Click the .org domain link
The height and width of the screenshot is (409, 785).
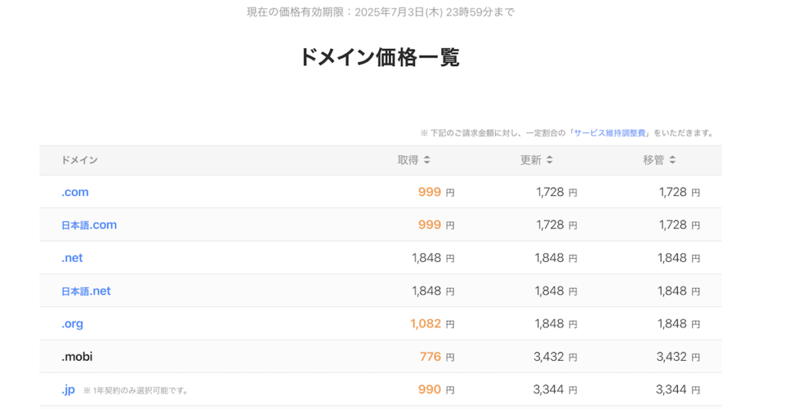(72, 324)
